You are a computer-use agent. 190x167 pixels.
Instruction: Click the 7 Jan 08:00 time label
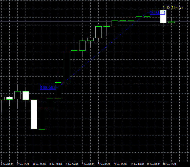pyautogui.click(x=7, y=164)
